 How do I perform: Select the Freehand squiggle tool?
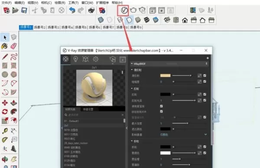[x=14, y=57]
